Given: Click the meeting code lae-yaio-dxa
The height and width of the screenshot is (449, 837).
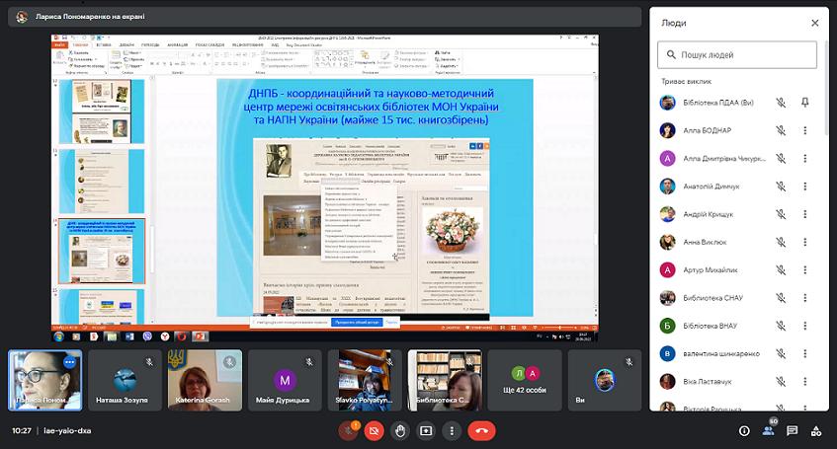Looking at the screenshot, I should 67,431.
